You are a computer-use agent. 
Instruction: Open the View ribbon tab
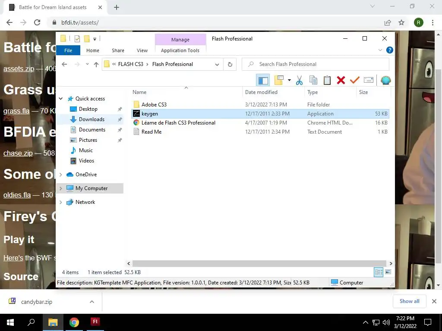(x=142, y=50)
